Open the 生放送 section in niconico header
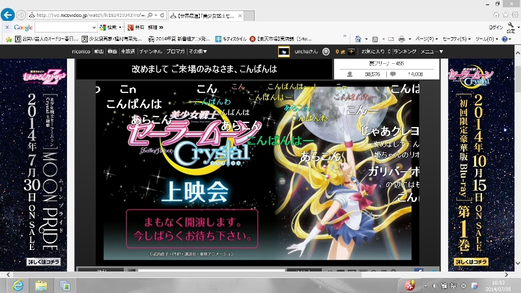 click(128, 51)
